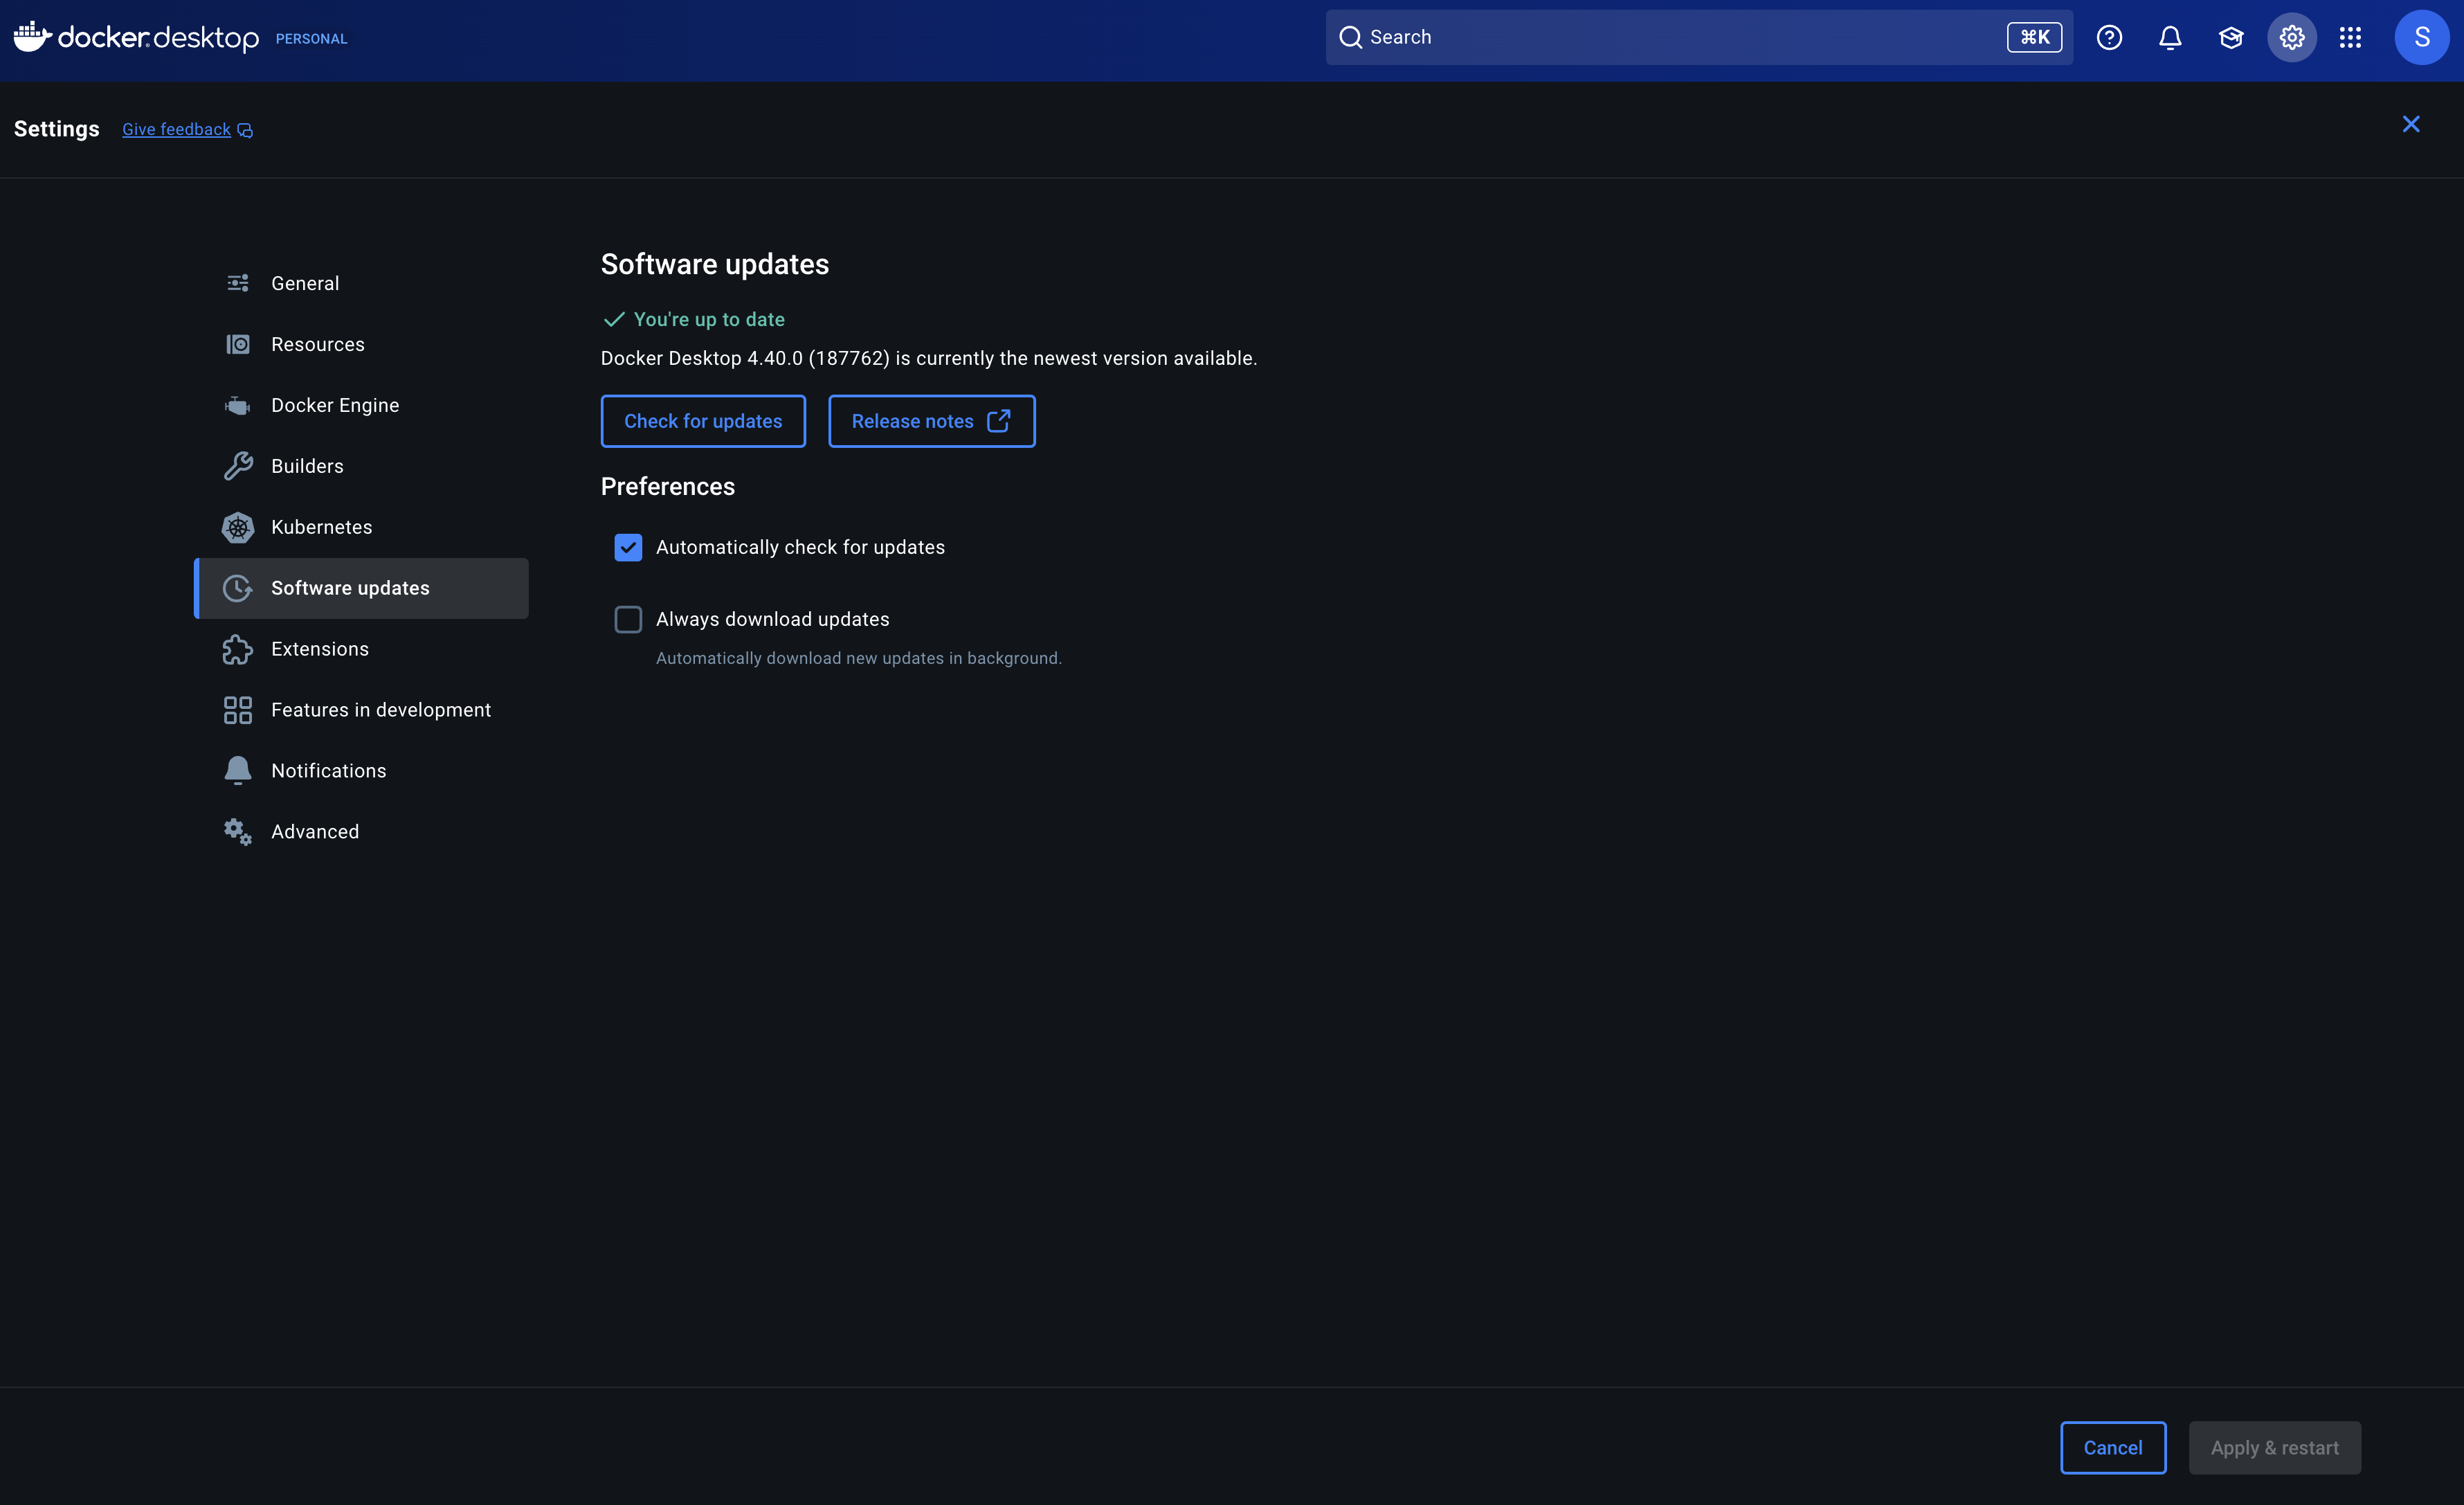Open Builders settings page

pos(362,466)
